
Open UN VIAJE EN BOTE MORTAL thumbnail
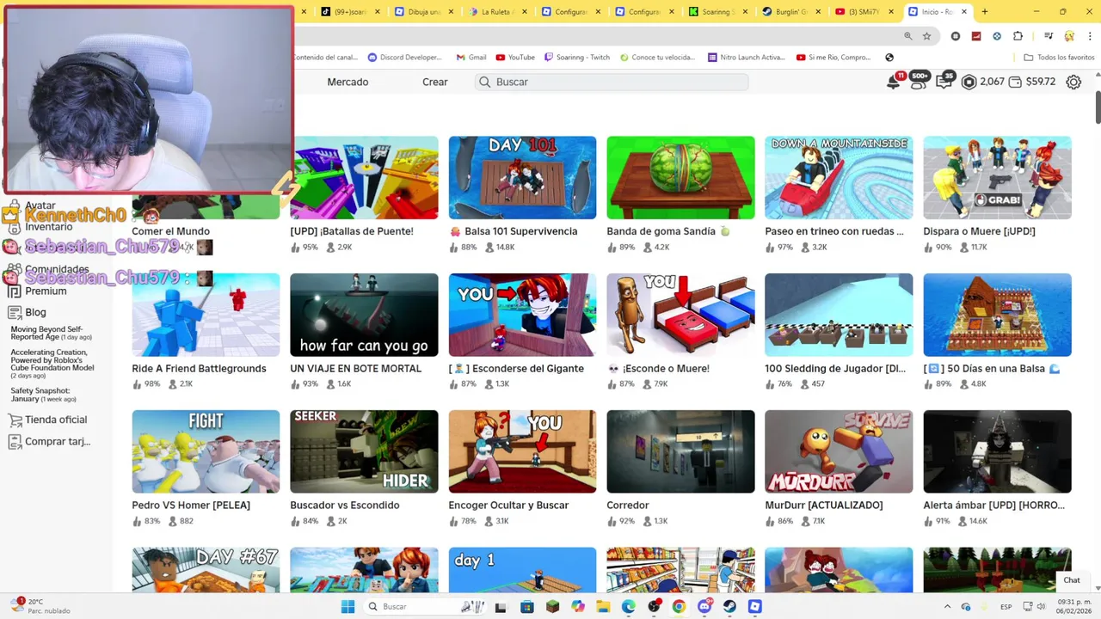pos(364,315)
